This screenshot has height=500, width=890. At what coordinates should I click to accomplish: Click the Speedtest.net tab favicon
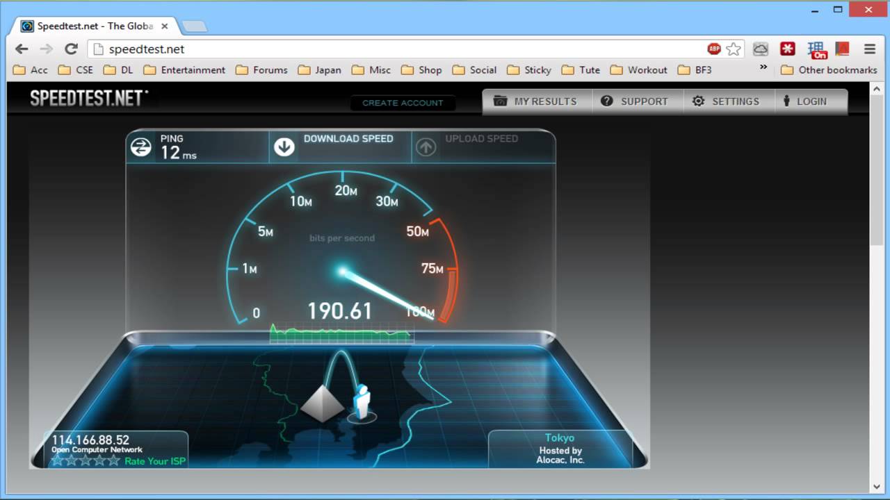point(27,26)
